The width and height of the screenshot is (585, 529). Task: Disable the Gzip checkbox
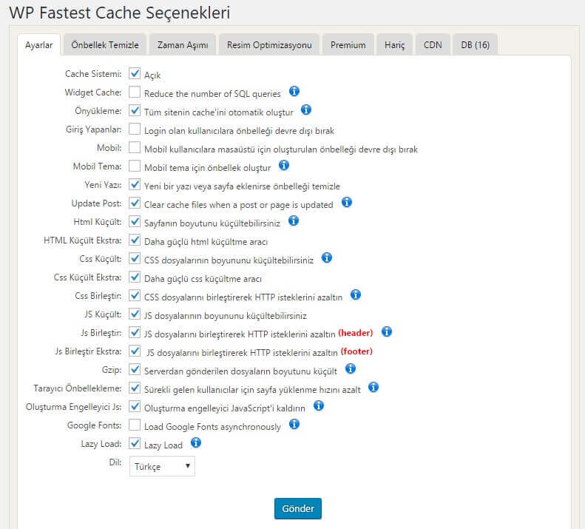point(135,369)
